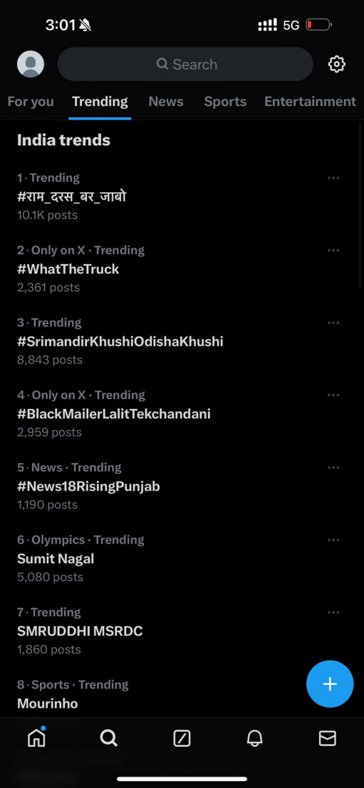Tap the compose plus button
Viewport: 364px width, 788px height.
330,683
